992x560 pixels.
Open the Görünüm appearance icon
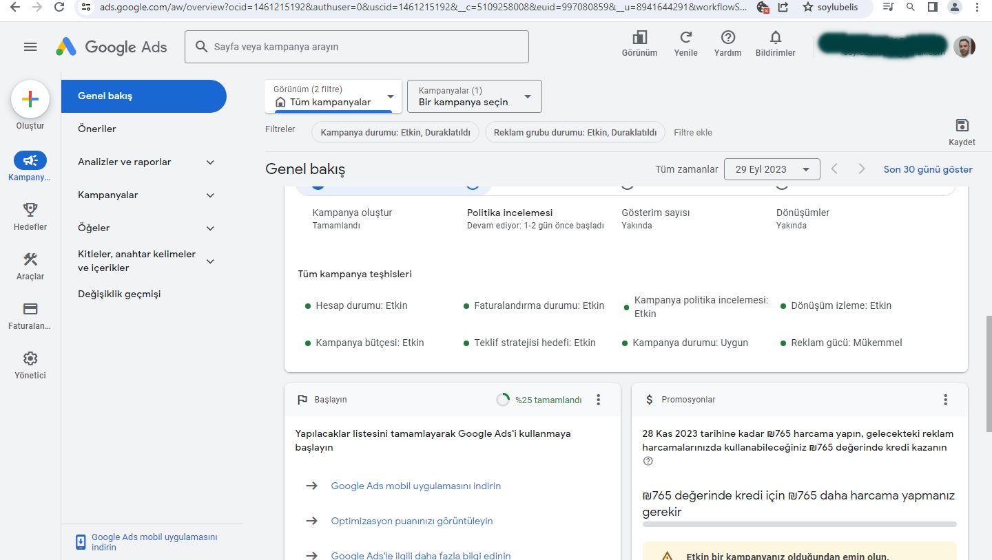pos(639,38)
